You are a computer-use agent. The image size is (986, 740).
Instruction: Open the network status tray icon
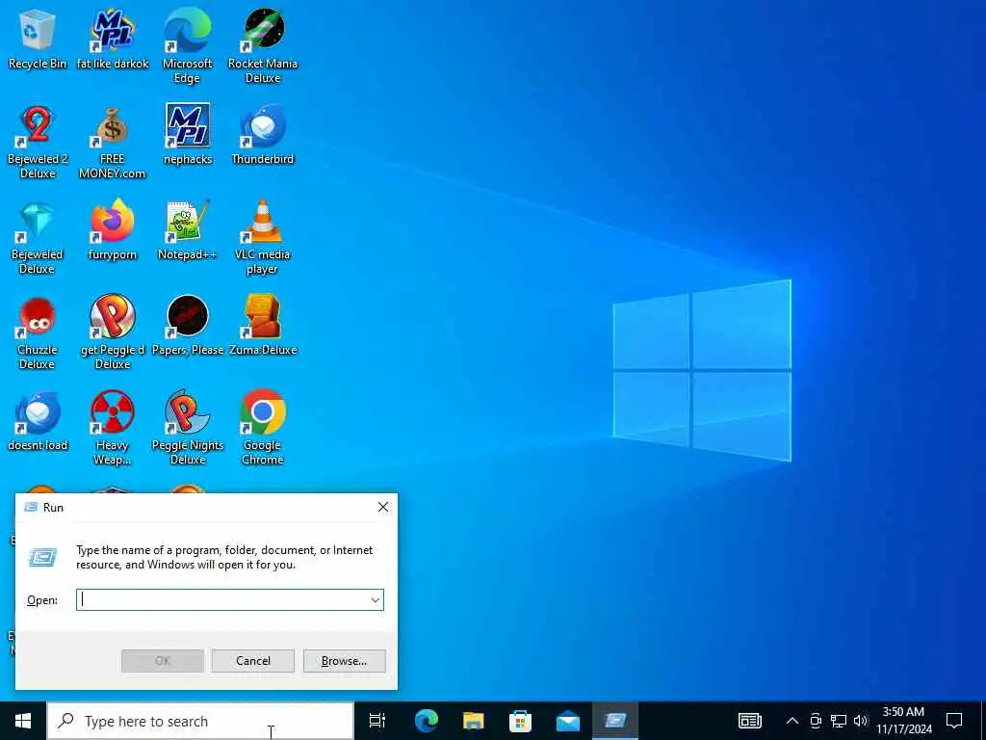839,721
